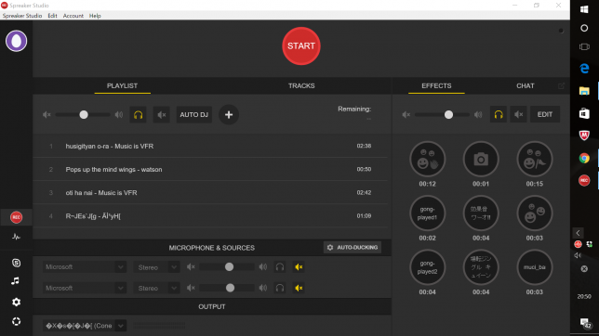Open the Help menu

point(95,16)
